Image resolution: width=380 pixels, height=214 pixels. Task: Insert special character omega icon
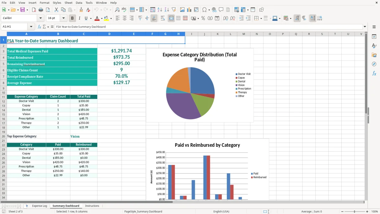tap(204, 10)
